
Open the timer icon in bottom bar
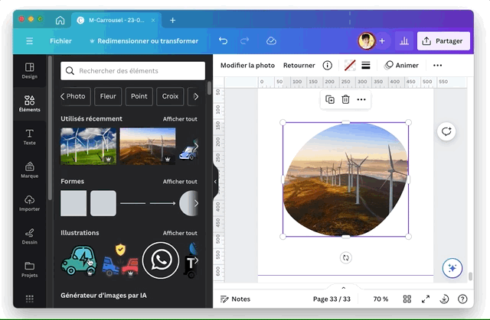(x=444, y=299)
